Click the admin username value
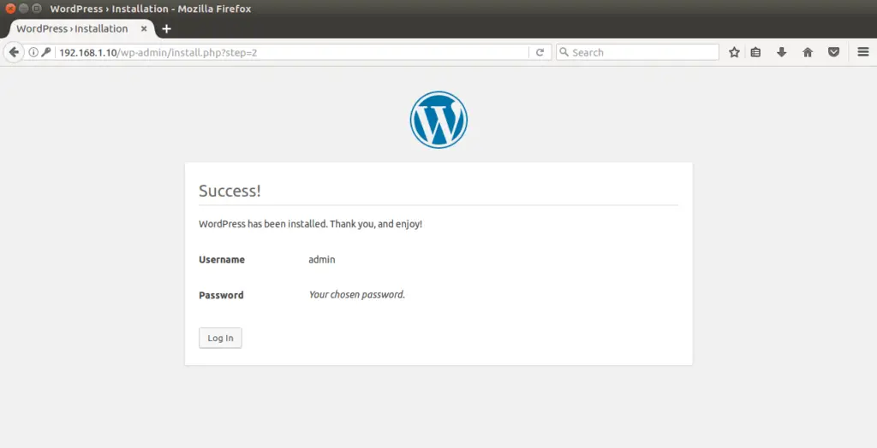 click(322, 260)
